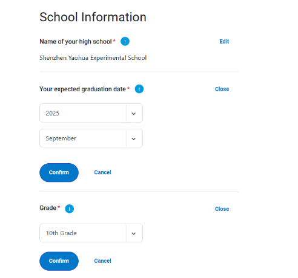Click the Shenzhen Yaohua Experimental School text

coord(93,58)
